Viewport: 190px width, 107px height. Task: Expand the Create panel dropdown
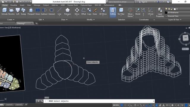(11, 20)
